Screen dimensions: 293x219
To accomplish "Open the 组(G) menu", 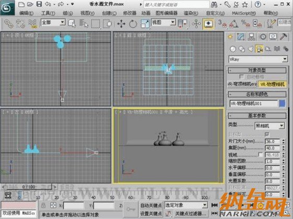I will 68,13.
